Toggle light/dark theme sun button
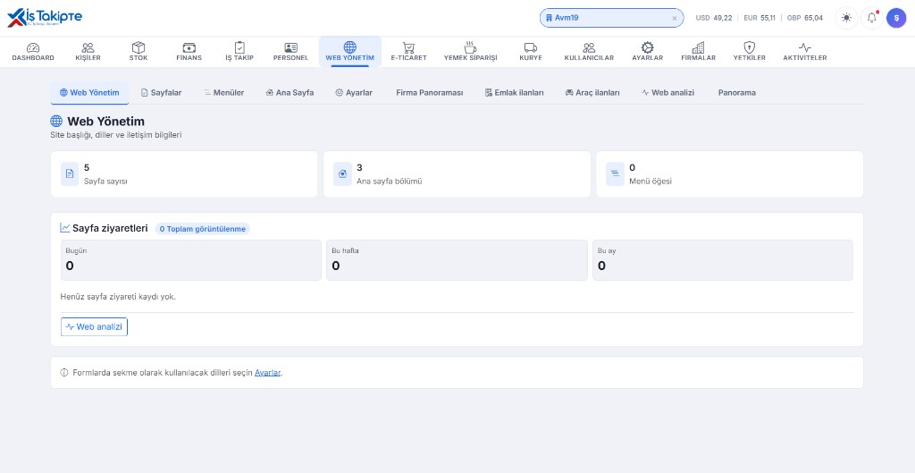915x473 pixels. coord(847,18)
